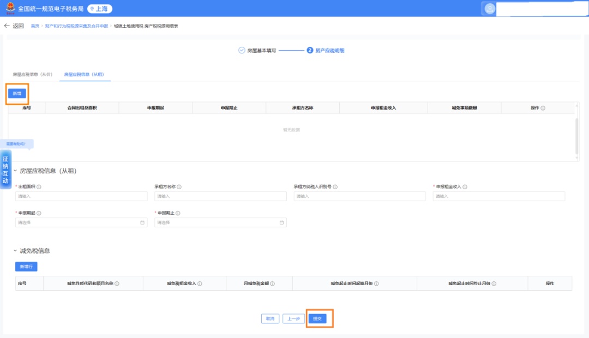Click info icon next to 月减免税金额

pos(273,283)
